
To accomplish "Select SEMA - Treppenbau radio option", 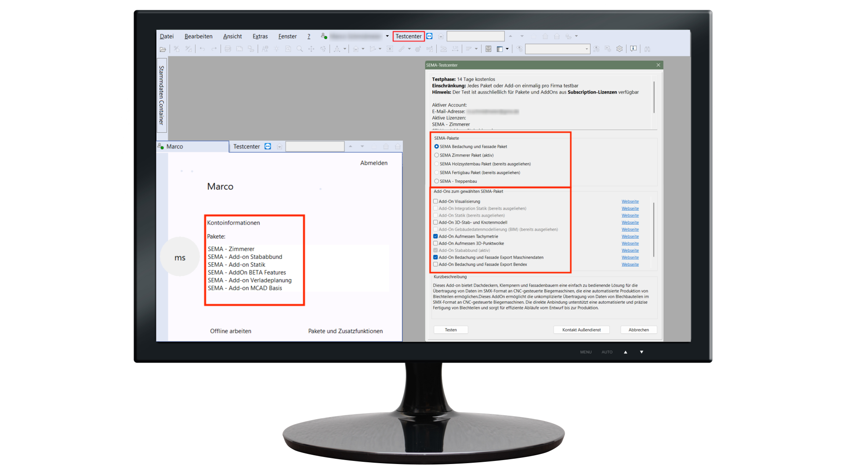I will 437,181.
